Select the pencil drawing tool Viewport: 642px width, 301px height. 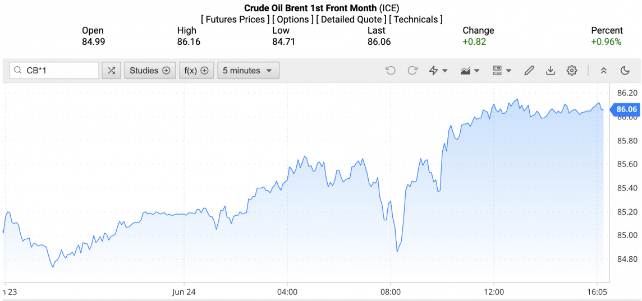tap(529, 71)
